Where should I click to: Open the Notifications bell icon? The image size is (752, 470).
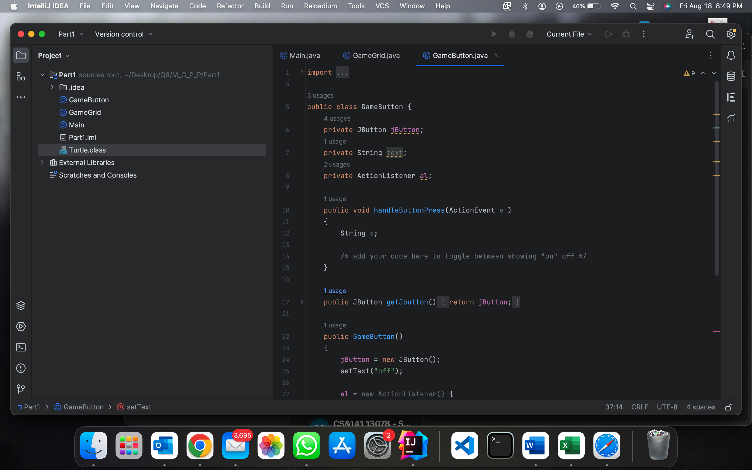[731, 55]
